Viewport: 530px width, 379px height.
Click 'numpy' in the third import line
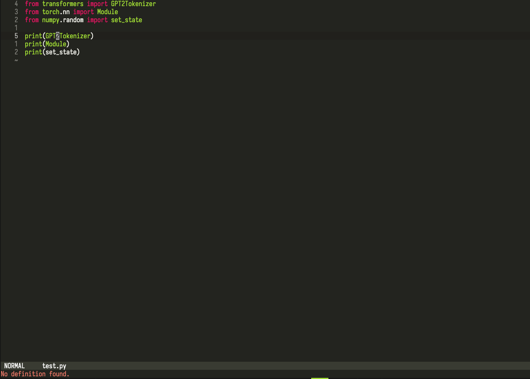51,20
